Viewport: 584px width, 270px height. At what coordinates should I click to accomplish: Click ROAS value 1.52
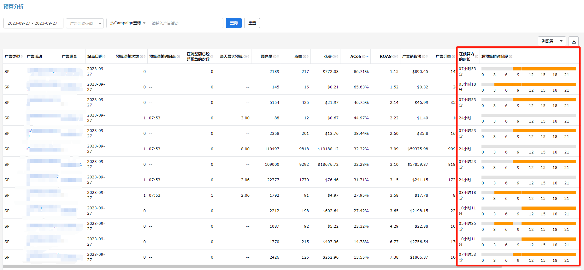tap(394, 87)
